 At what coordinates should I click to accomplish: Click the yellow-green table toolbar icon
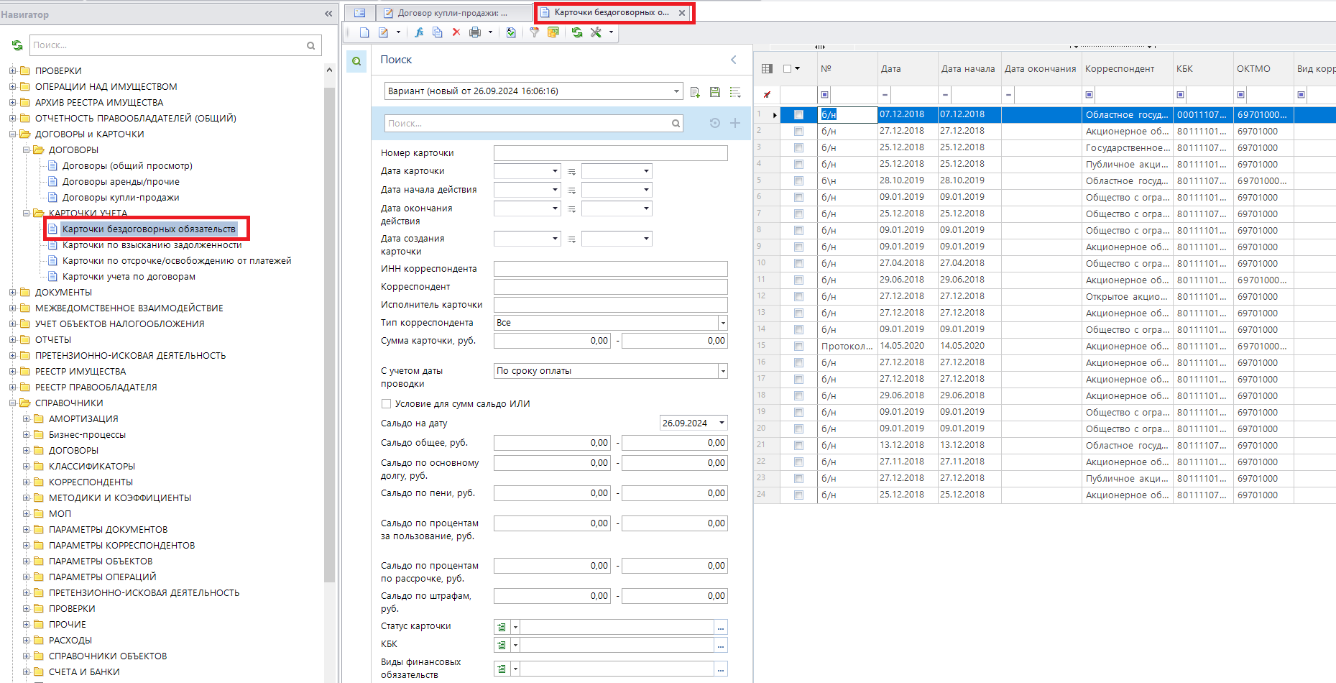pos(553,32)
